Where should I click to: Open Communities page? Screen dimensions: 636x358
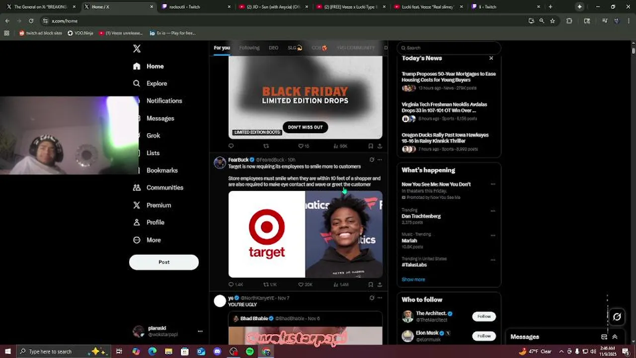(x=158, y=187)
